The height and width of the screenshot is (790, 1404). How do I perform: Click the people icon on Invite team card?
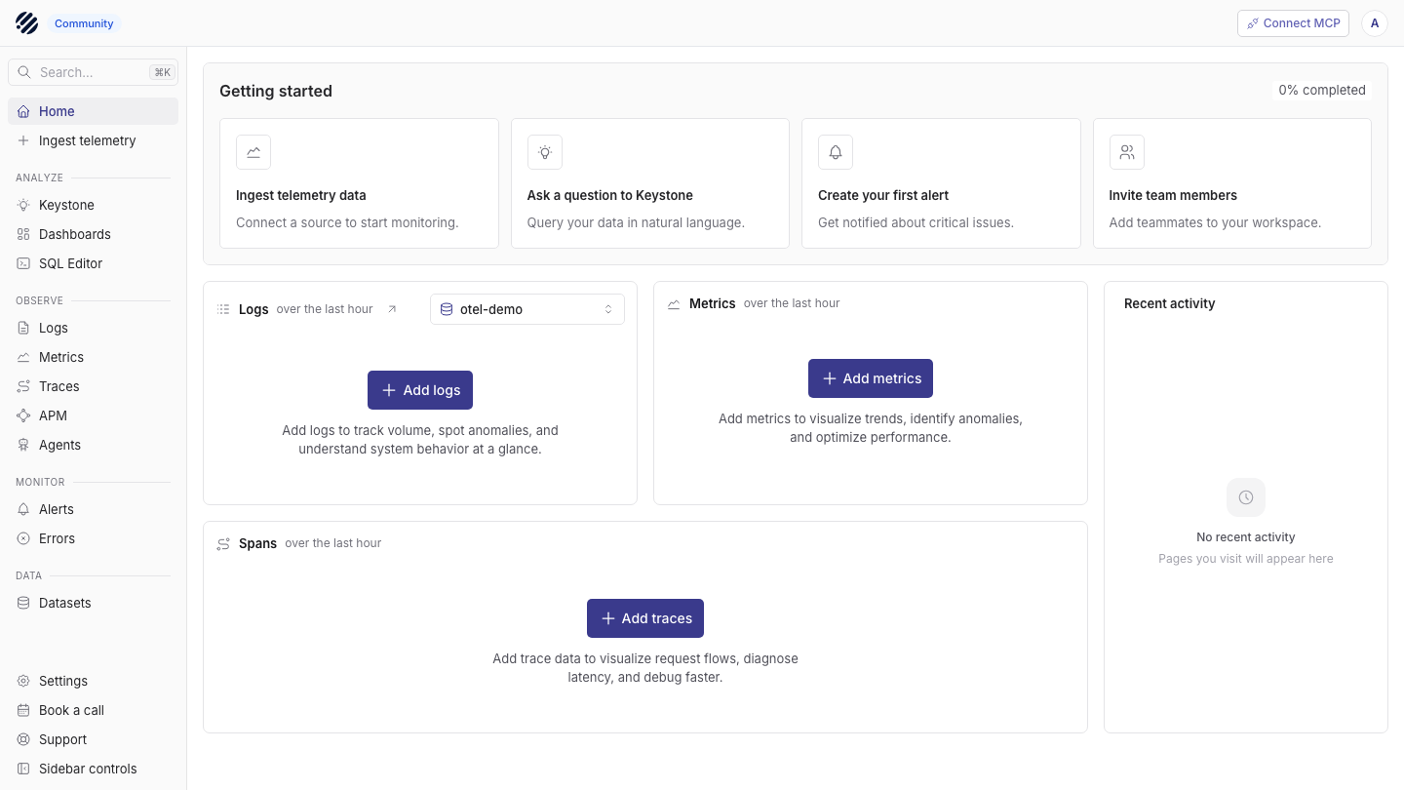coord(1127,152)
